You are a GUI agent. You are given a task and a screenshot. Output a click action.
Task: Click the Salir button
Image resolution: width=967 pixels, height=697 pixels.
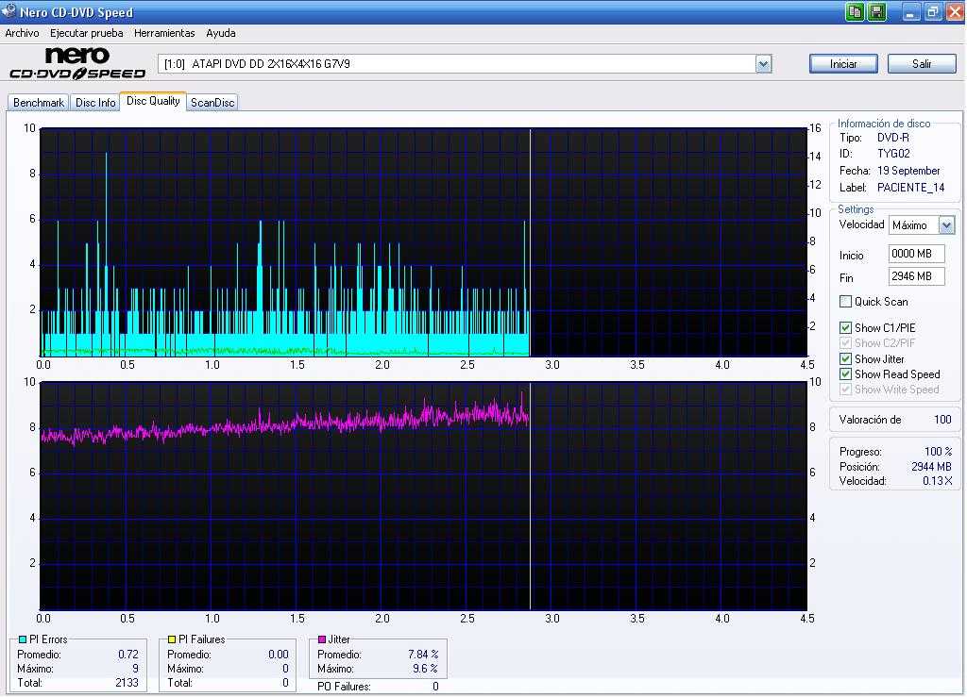[922, 64]
